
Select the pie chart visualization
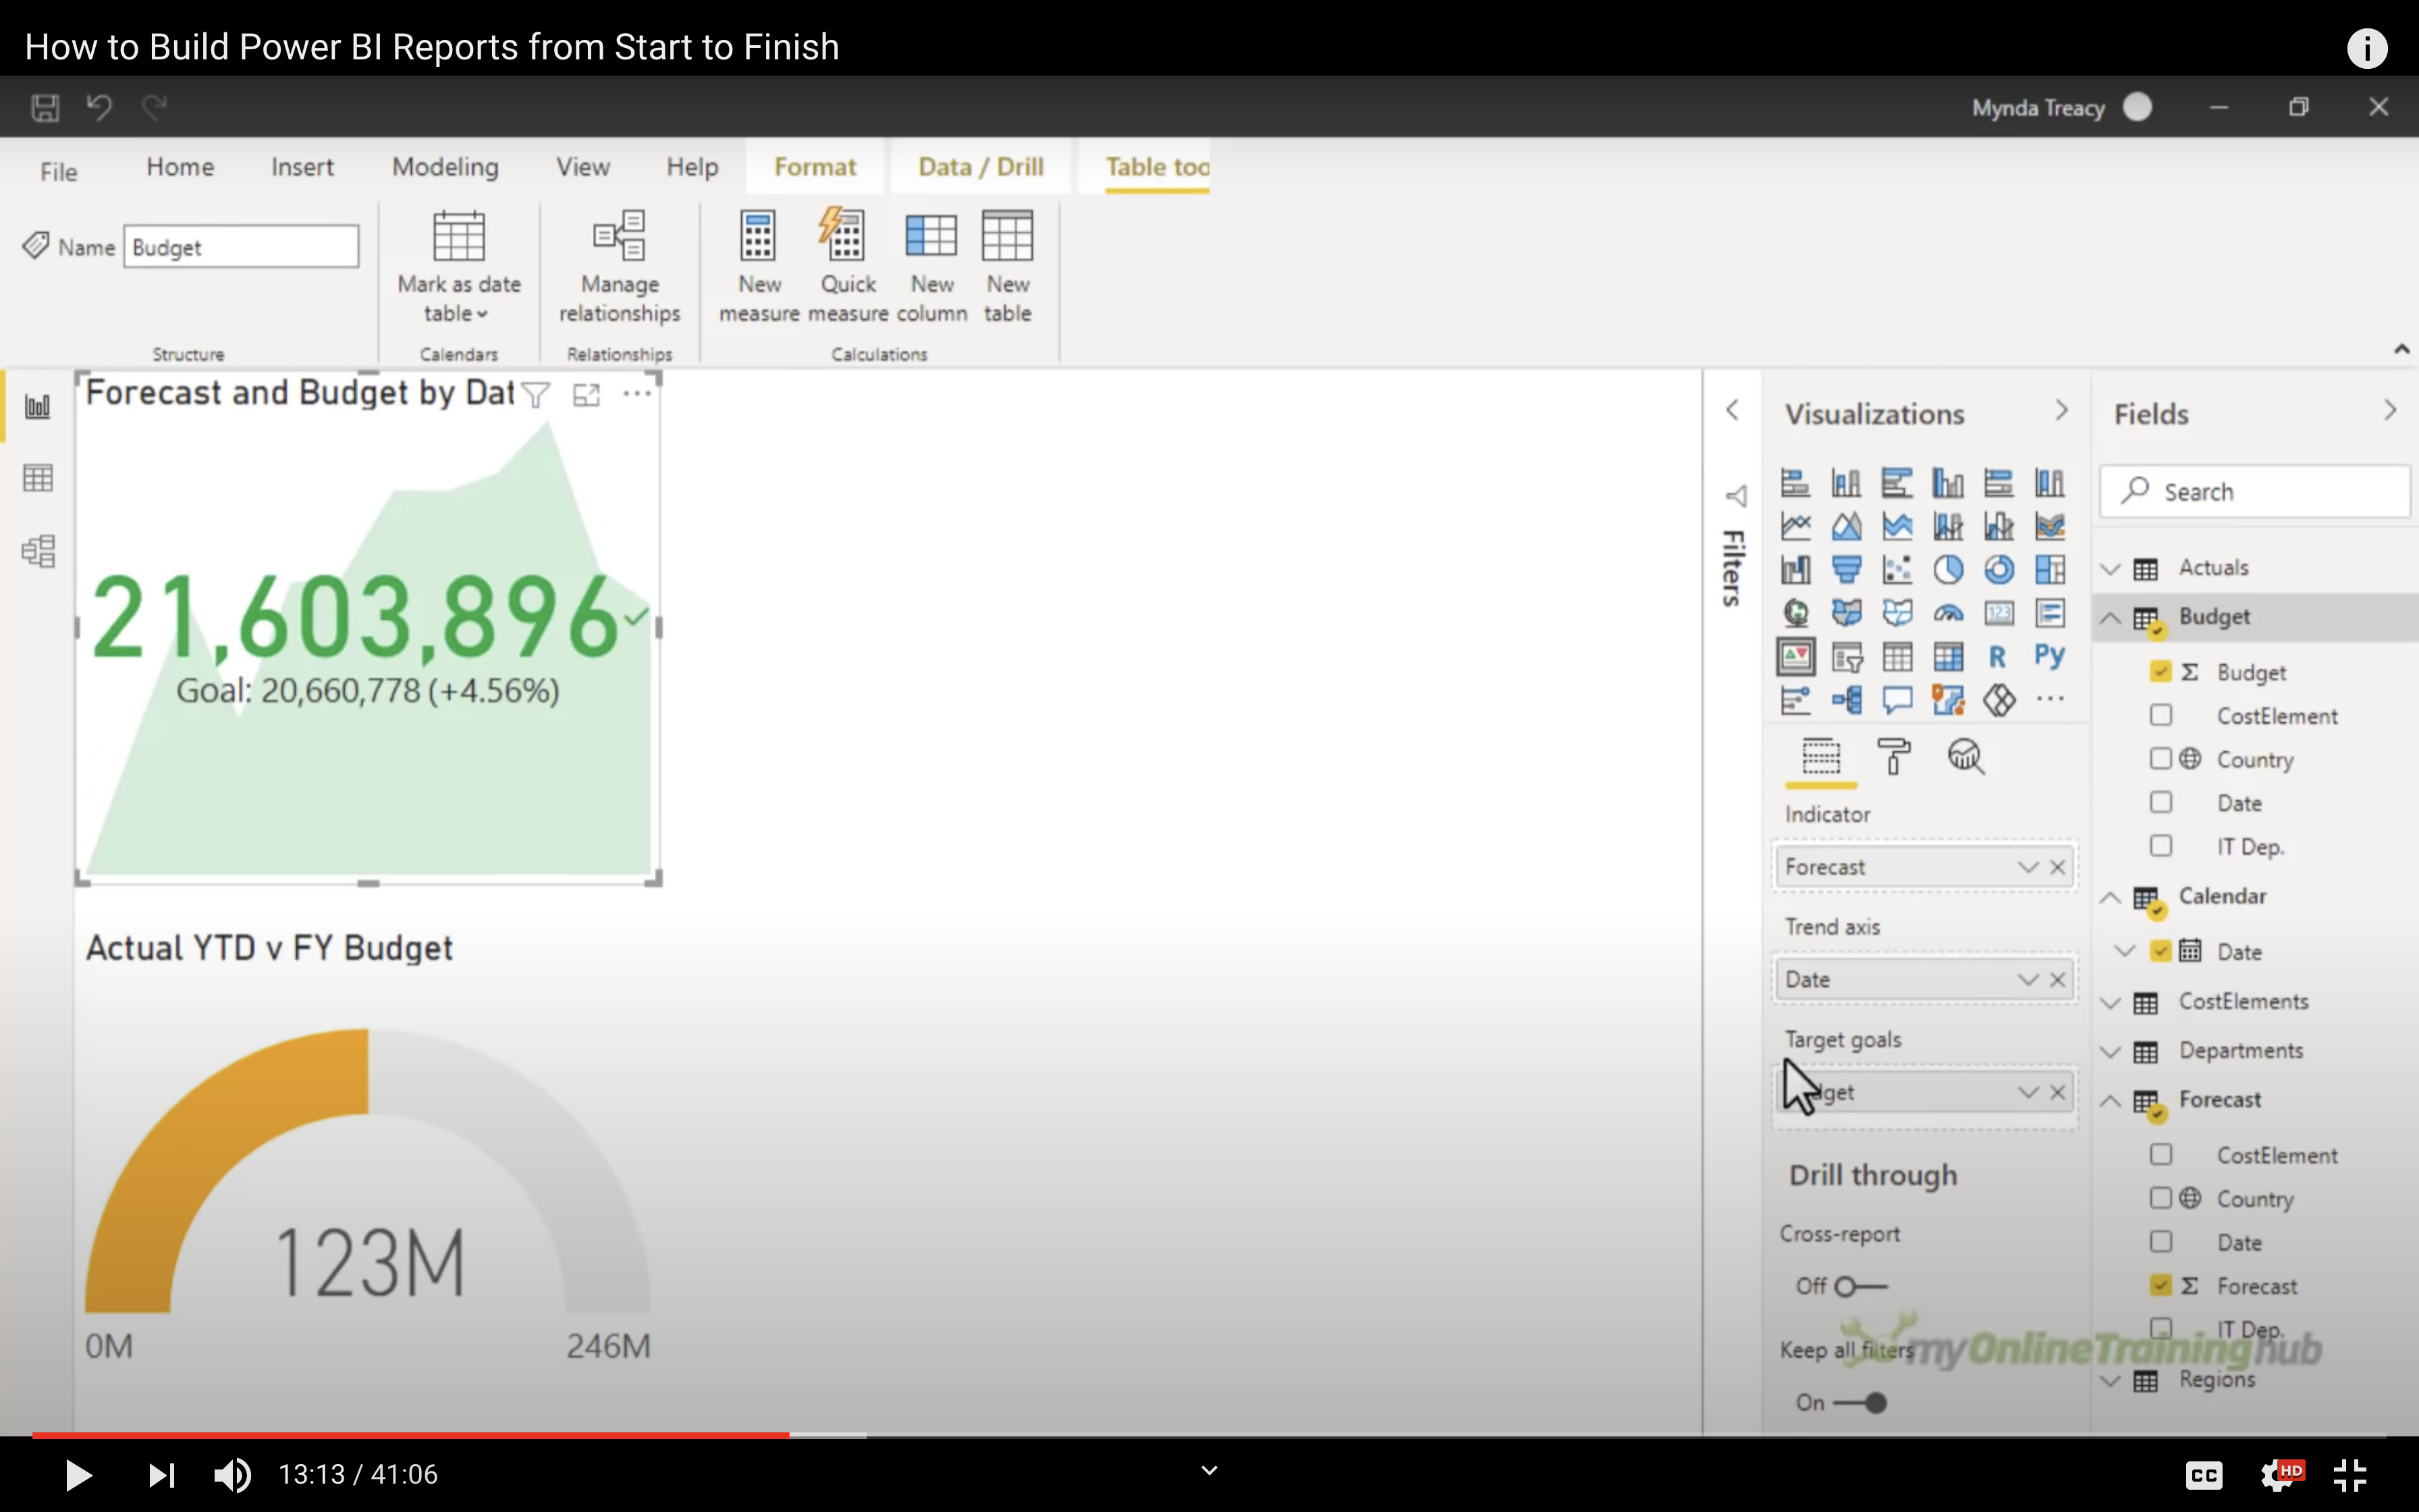[1947, 570]
